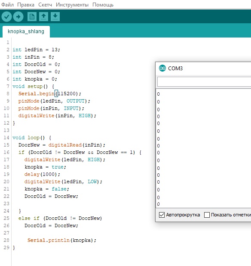The image size is (251, 266).
Task: Click the COM3 window title bar
Action: tap(203, 69)
